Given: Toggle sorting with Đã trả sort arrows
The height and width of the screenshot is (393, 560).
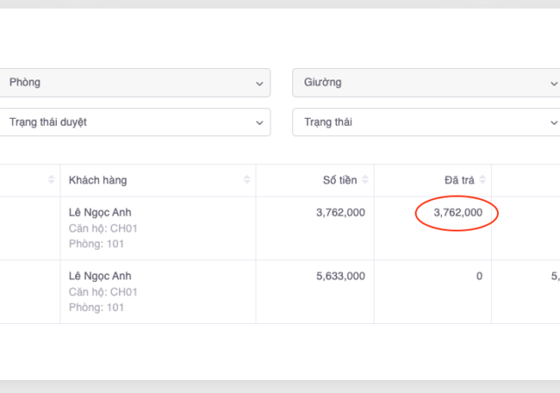Looking at the screenshot, I should [481, 180].
